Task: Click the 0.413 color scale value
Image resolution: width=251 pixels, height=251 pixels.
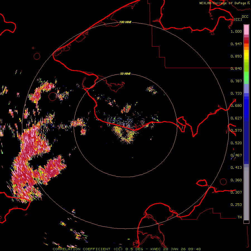Action: point(236,168)
